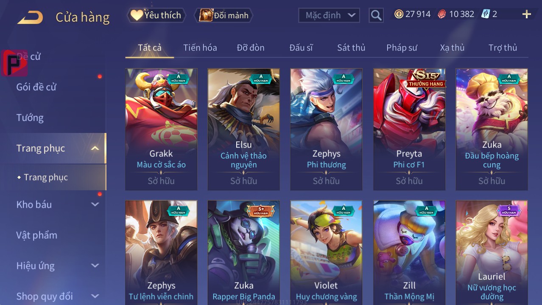Select Tướng in the sidebar
The image size is (542, 305).
click(30, 118)
